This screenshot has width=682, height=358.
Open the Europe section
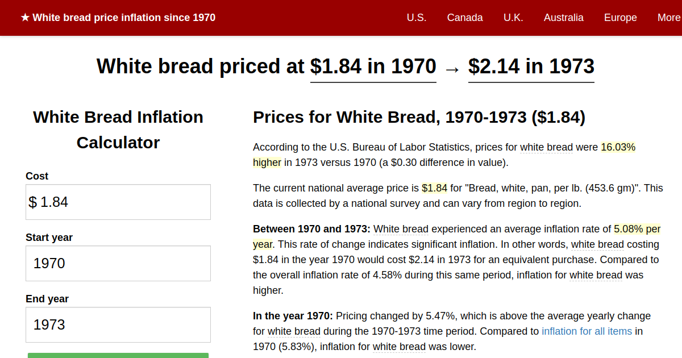pos(620,18)
